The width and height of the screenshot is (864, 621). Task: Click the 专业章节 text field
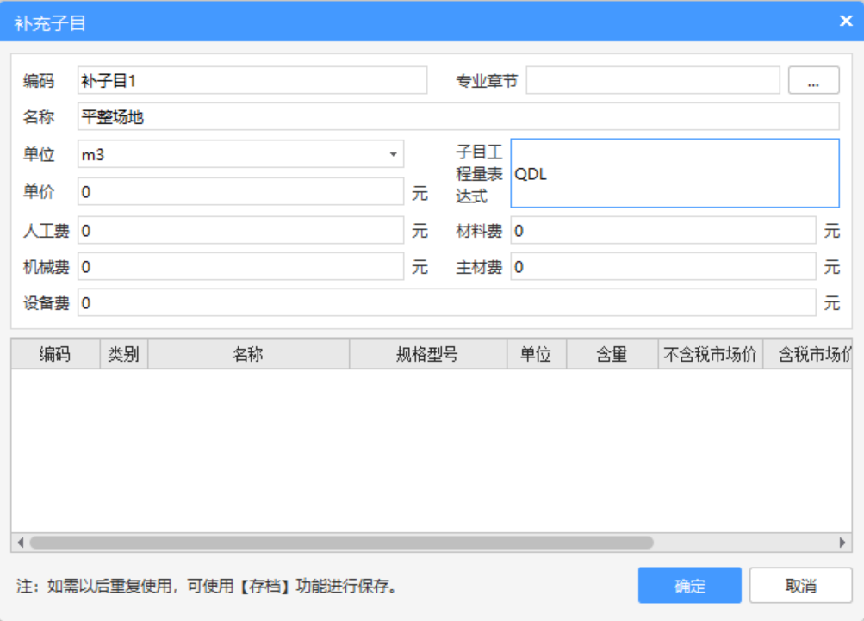pos(652,81)
